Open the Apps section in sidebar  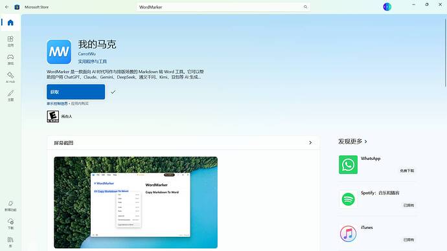coord(10,41)
